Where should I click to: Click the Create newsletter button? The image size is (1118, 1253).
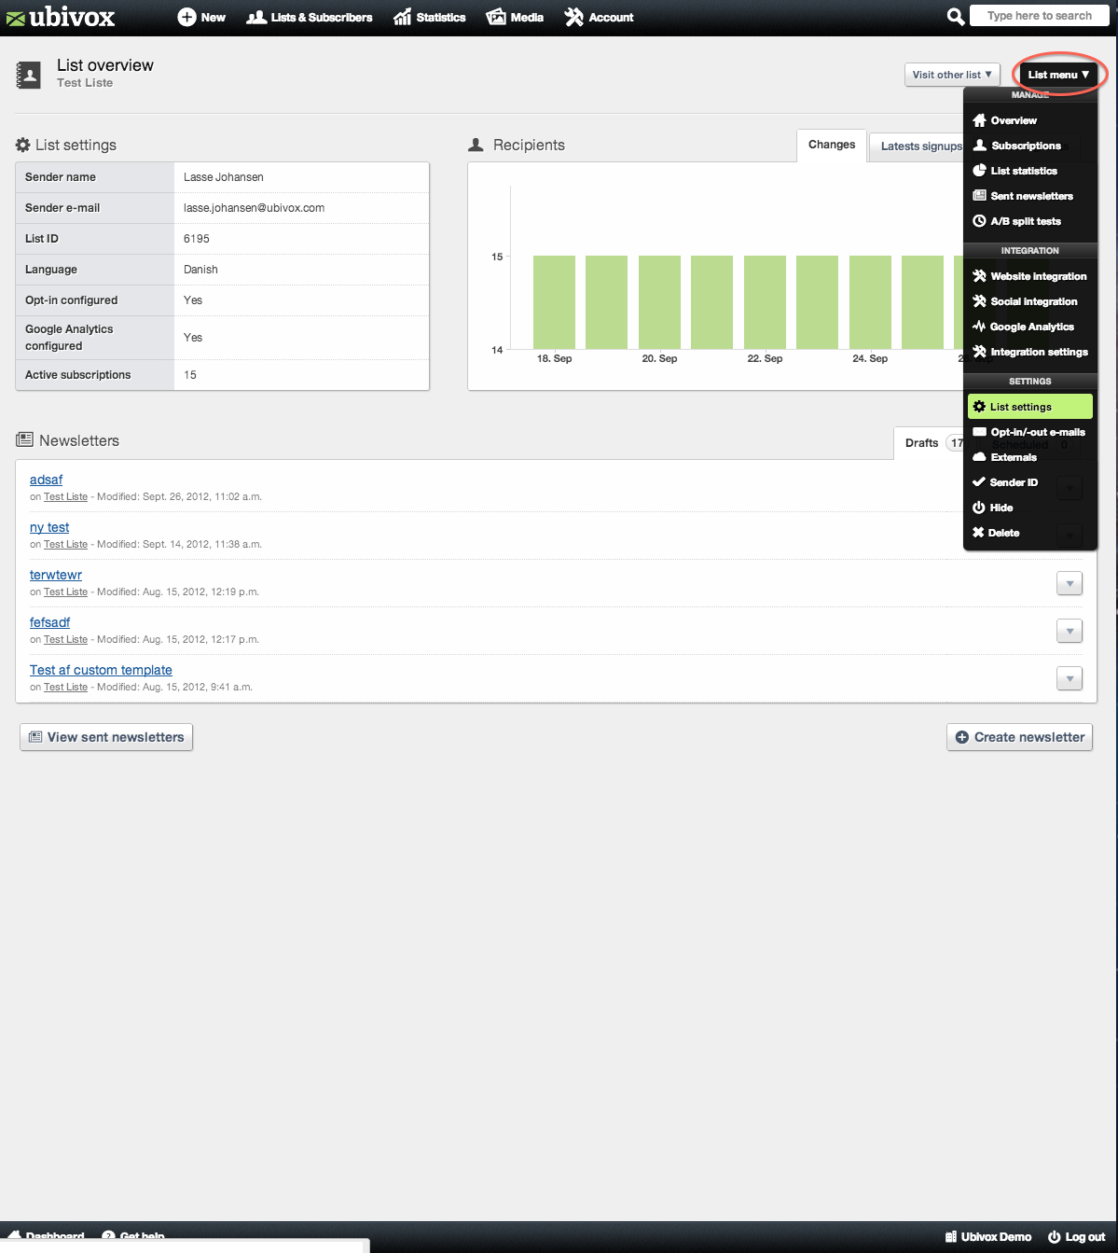pos(1019,737)
